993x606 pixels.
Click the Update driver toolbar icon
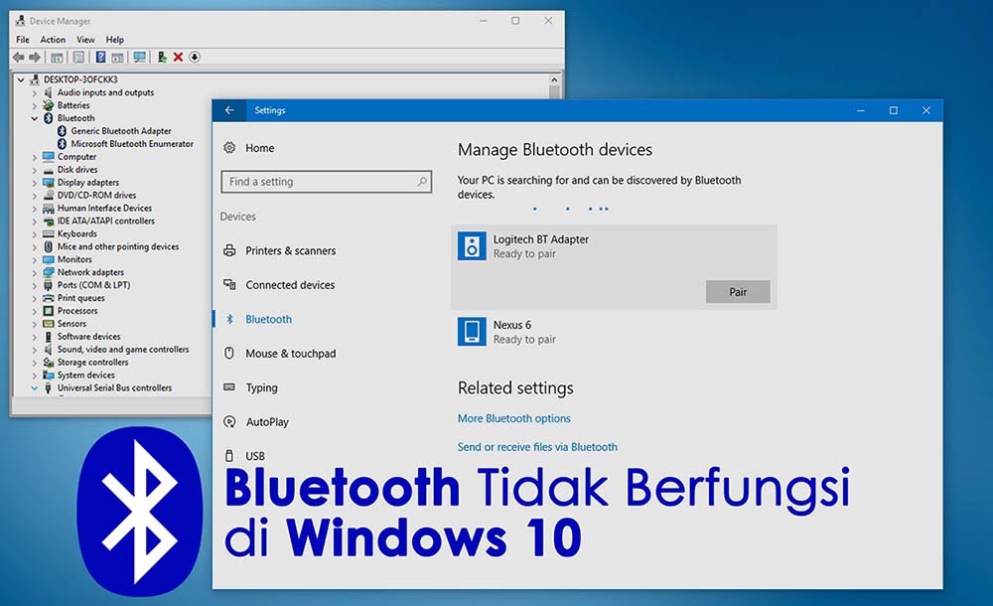[x=162, y=57]
